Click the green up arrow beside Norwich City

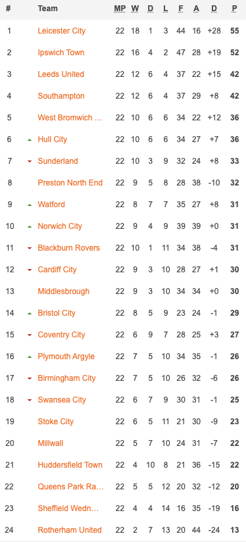point(30,226)
